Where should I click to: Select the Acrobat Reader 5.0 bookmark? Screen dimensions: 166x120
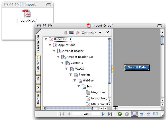79,57
